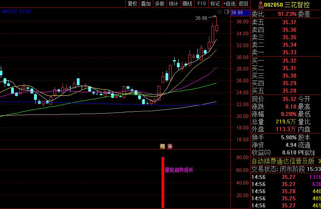Select 卖二 price 35.34
The height and width of the screenshot is (209, 321).
tap(289, 45)
